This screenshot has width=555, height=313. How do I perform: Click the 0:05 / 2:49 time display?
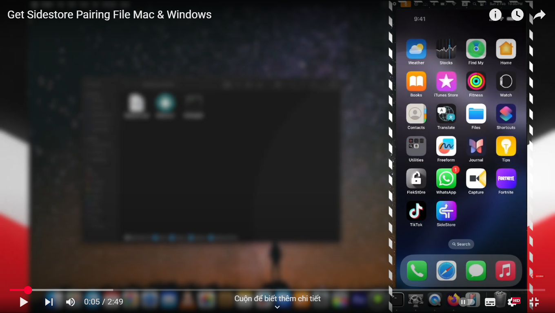point(104,302)
